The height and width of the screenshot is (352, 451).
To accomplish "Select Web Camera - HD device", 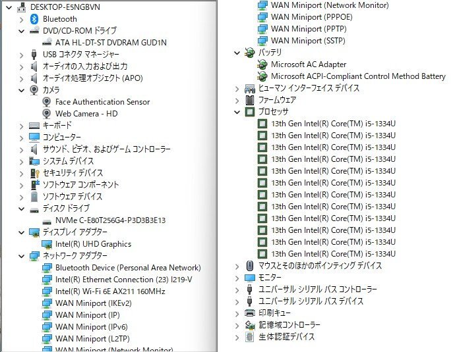I will pyautogui.click(x=86, y=114).
